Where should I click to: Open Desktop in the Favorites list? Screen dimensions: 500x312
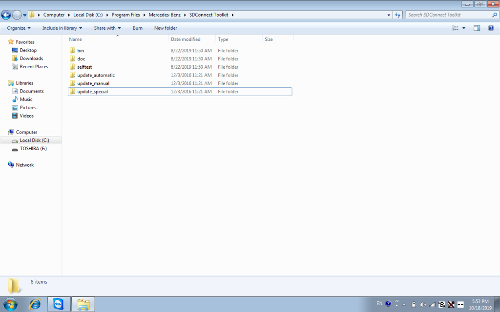coord(28,50)
